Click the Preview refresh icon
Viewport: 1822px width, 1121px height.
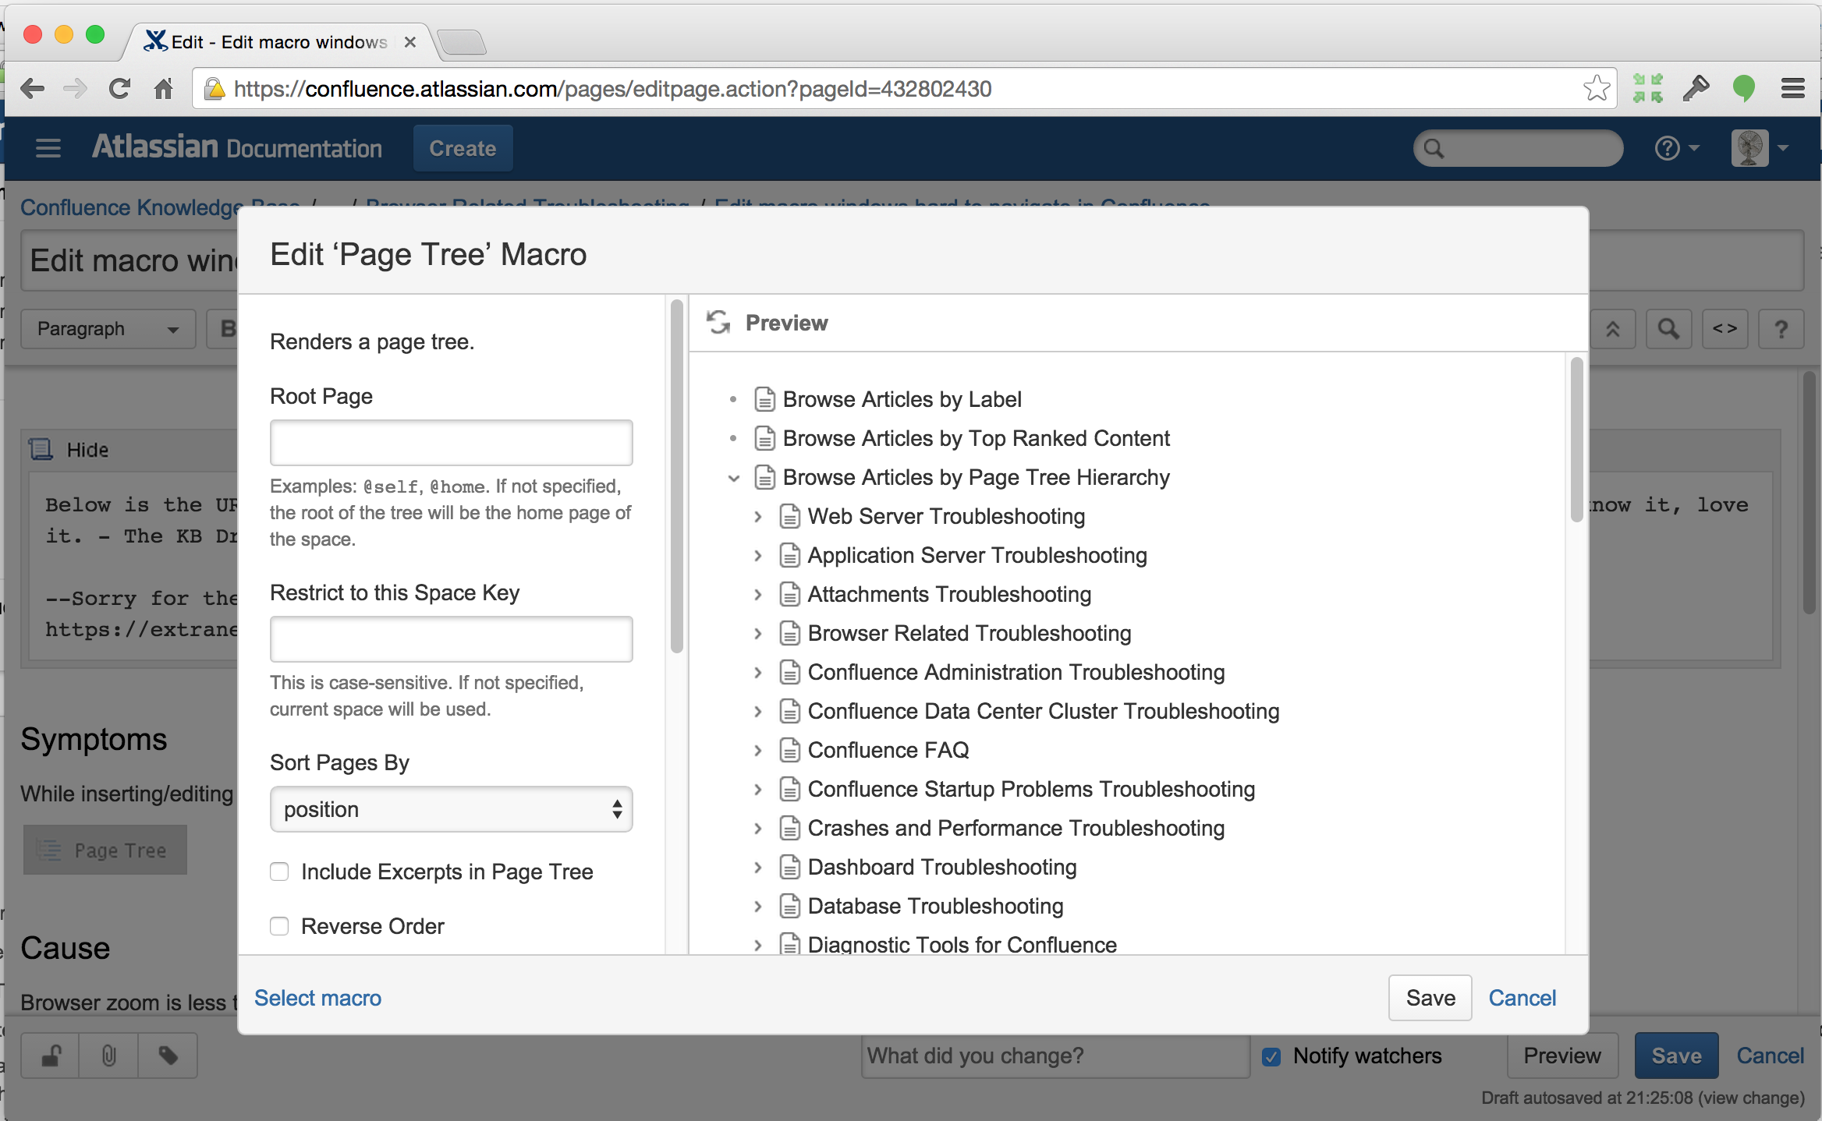click(x=718, y=322)
